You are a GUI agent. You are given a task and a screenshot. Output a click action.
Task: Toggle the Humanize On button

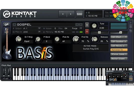point(119,50)
